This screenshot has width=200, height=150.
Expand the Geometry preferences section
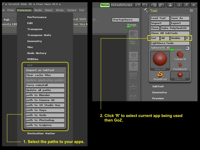(34, 41)
